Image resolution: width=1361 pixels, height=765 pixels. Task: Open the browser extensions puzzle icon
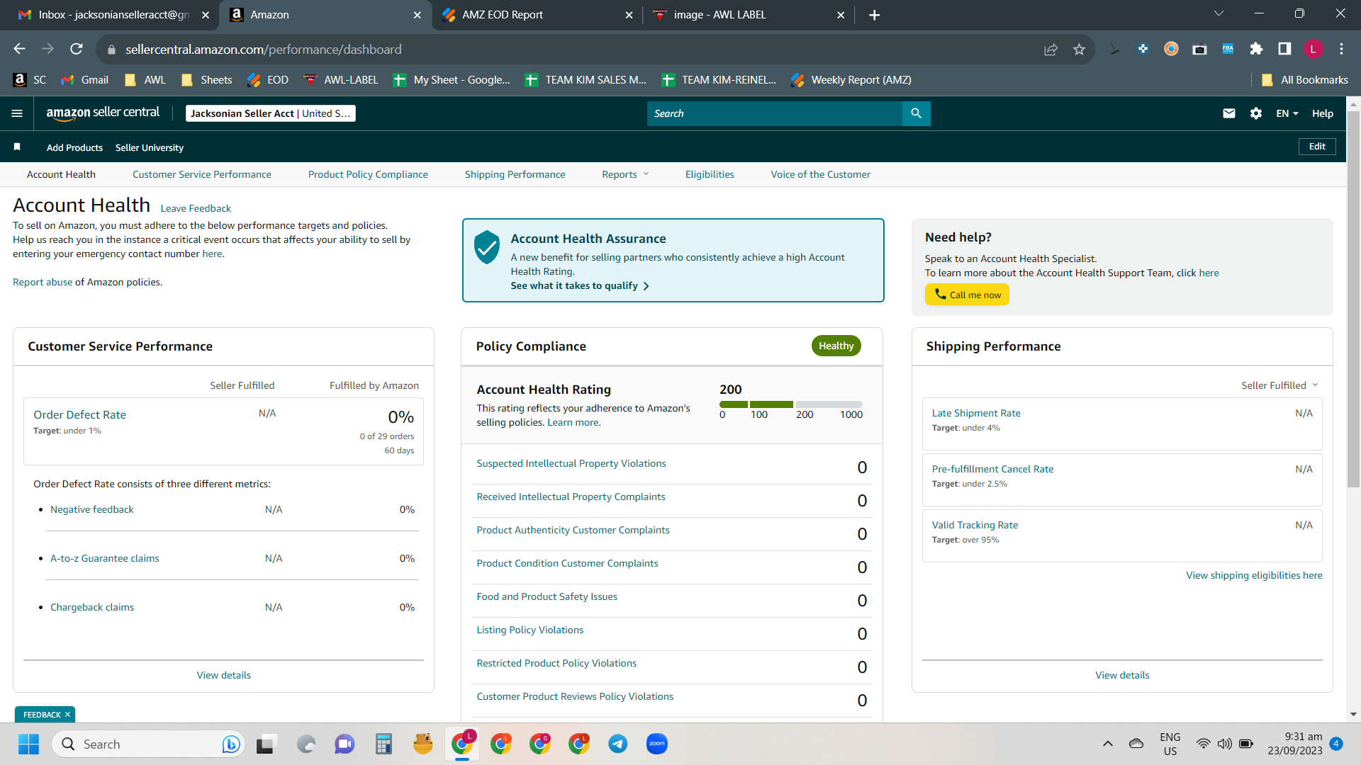point(1256,49)
